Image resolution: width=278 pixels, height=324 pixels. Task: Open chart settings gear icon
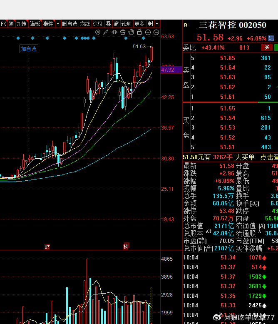[98, 32]
